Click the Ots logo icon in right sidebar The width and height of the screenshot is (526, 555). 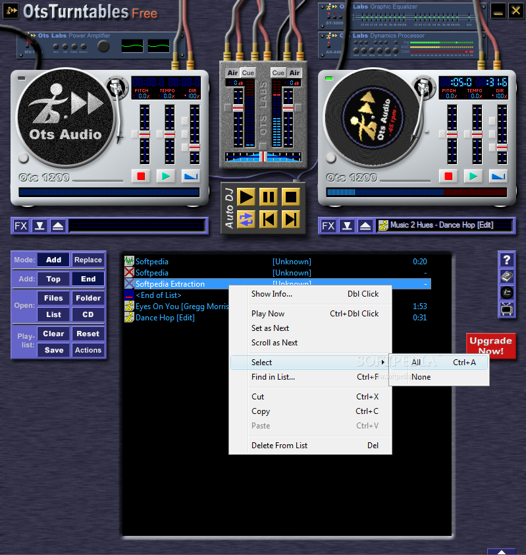pos(507,293)
